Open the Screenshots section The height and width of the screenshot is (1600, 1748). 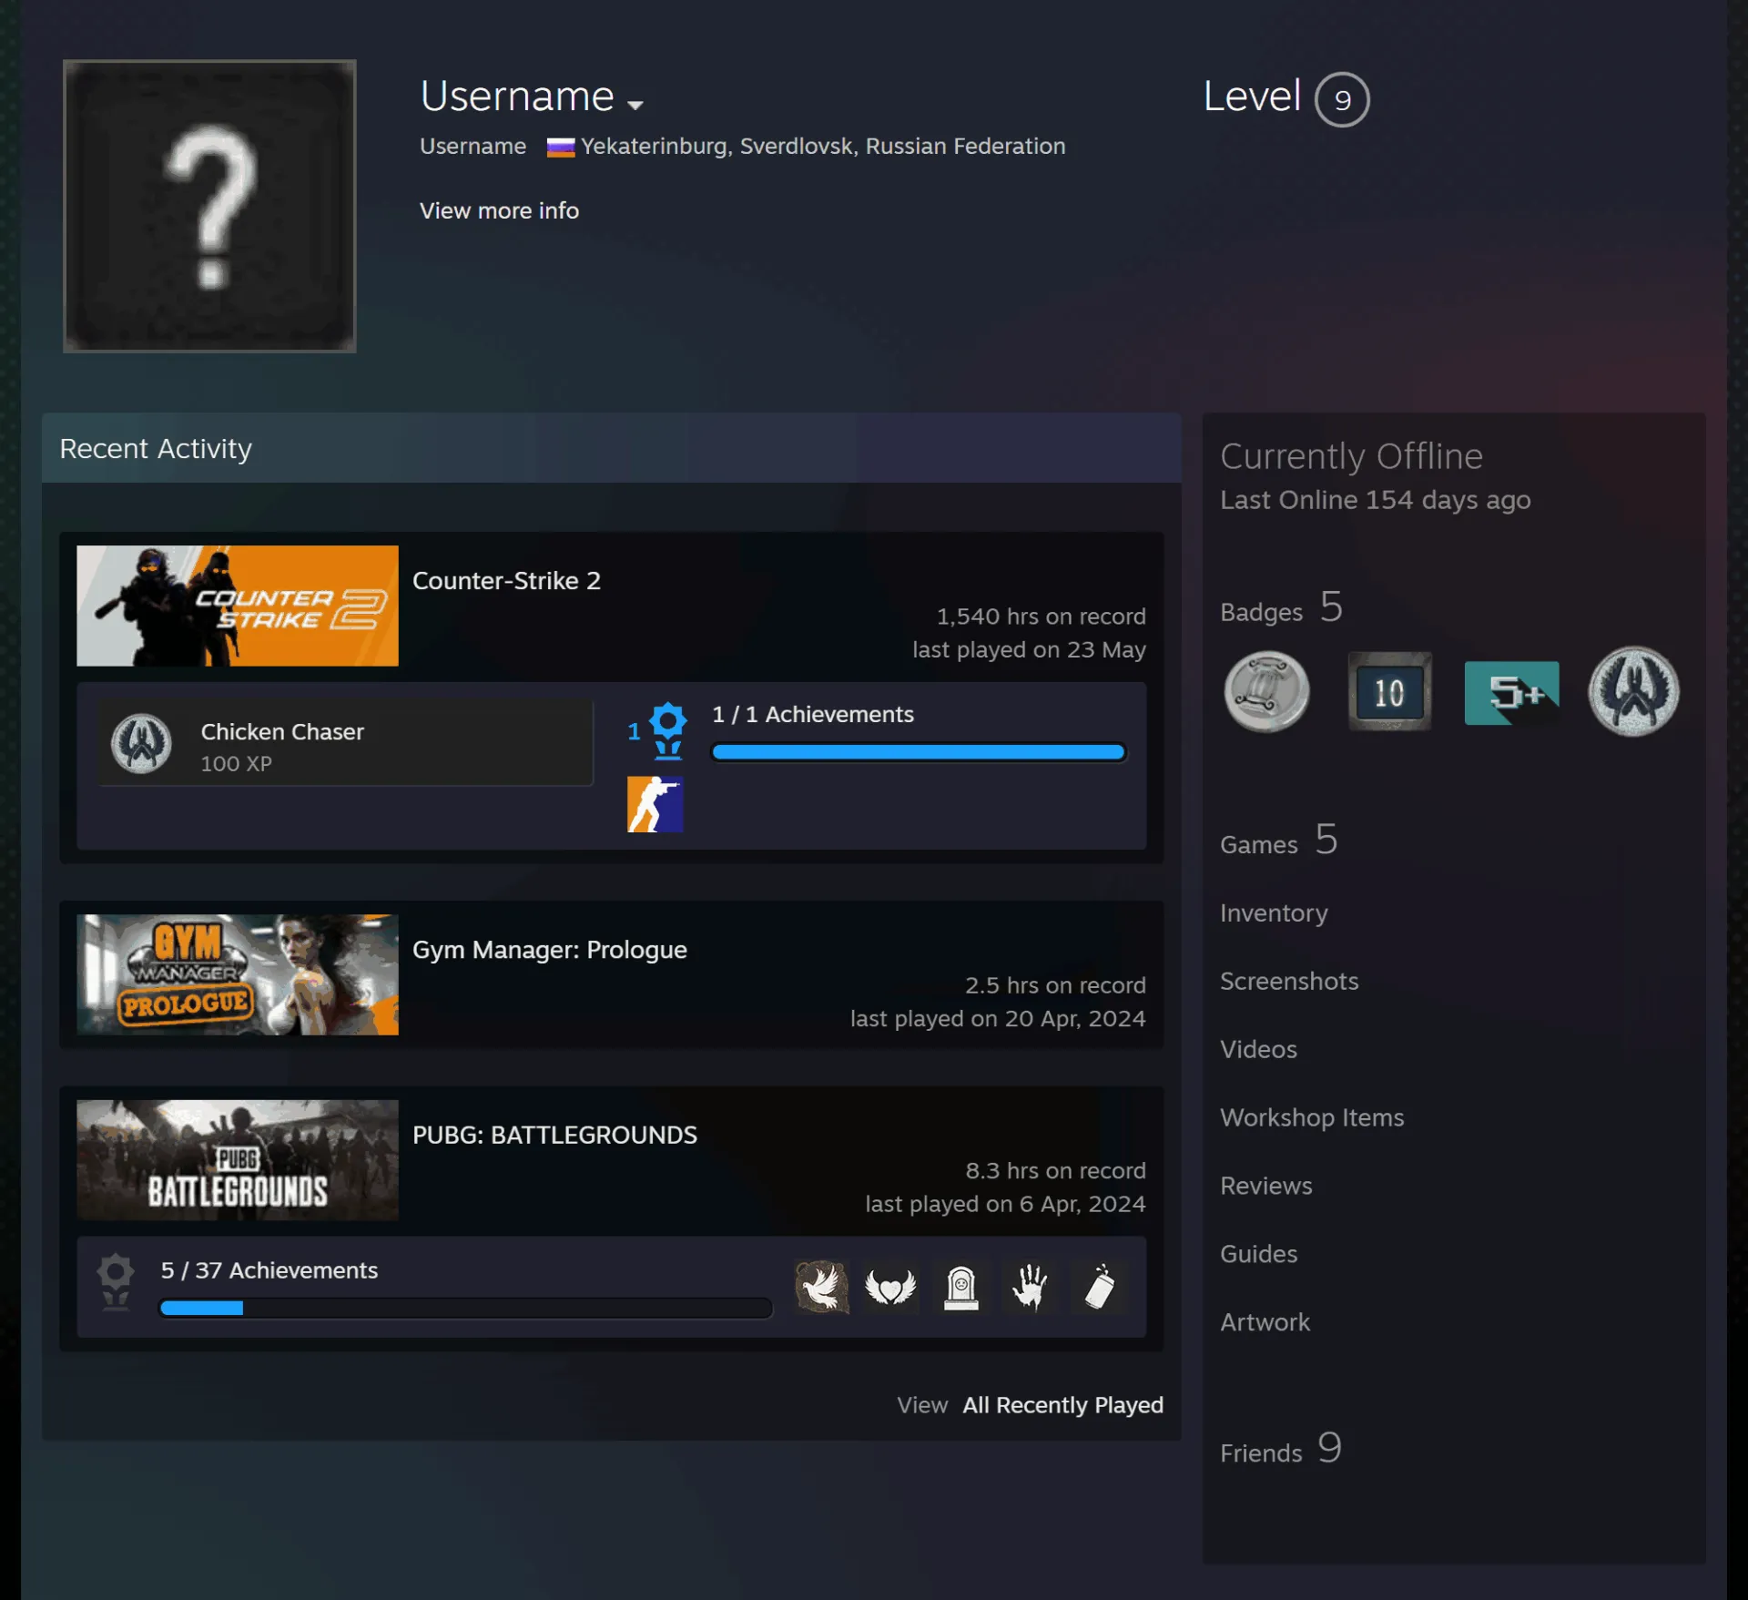point(1289,981)
